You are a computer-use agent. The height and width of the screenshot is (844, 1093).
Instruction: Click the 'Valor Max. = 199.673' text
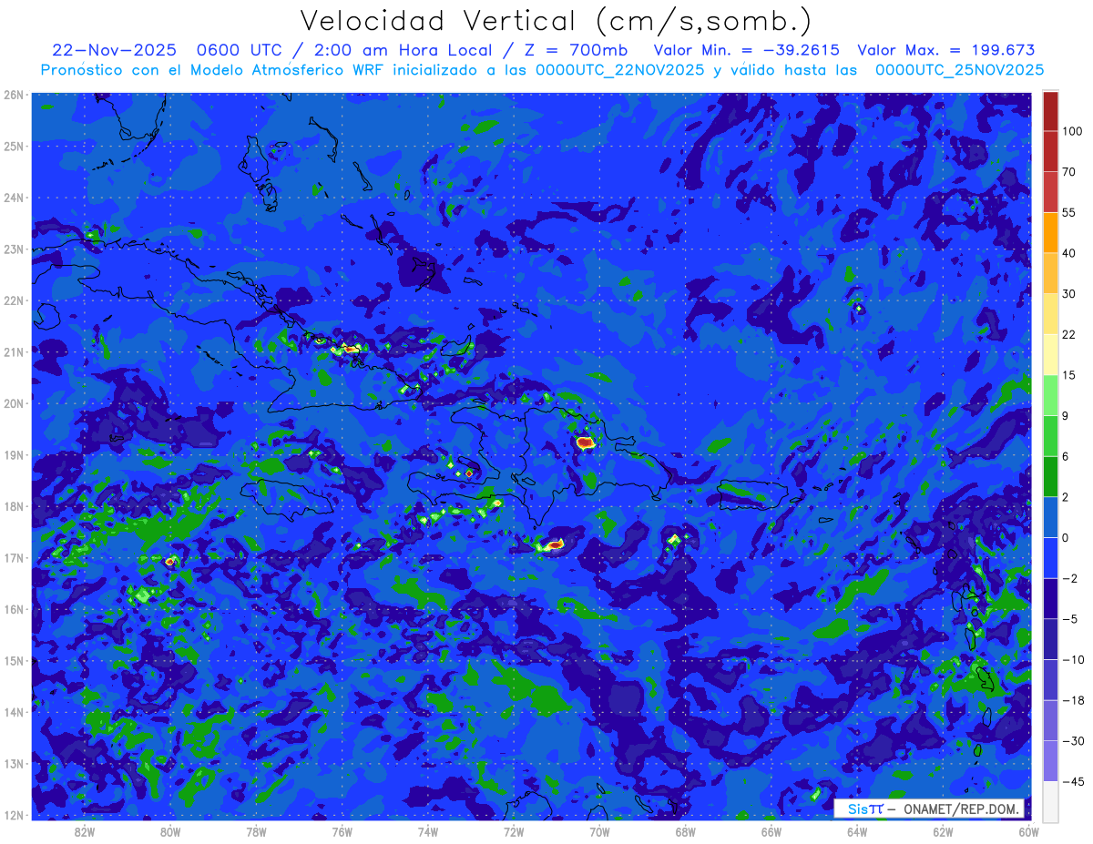coord(946,50)
